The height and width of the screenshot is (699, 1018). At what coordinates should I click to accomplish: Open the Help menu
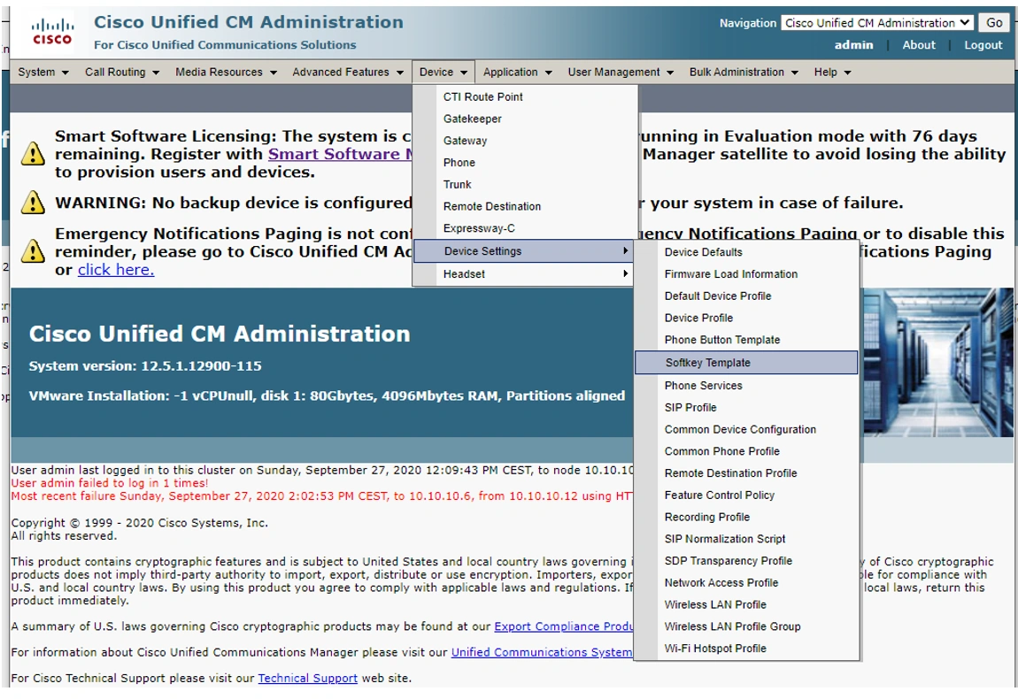pos(832,72)
